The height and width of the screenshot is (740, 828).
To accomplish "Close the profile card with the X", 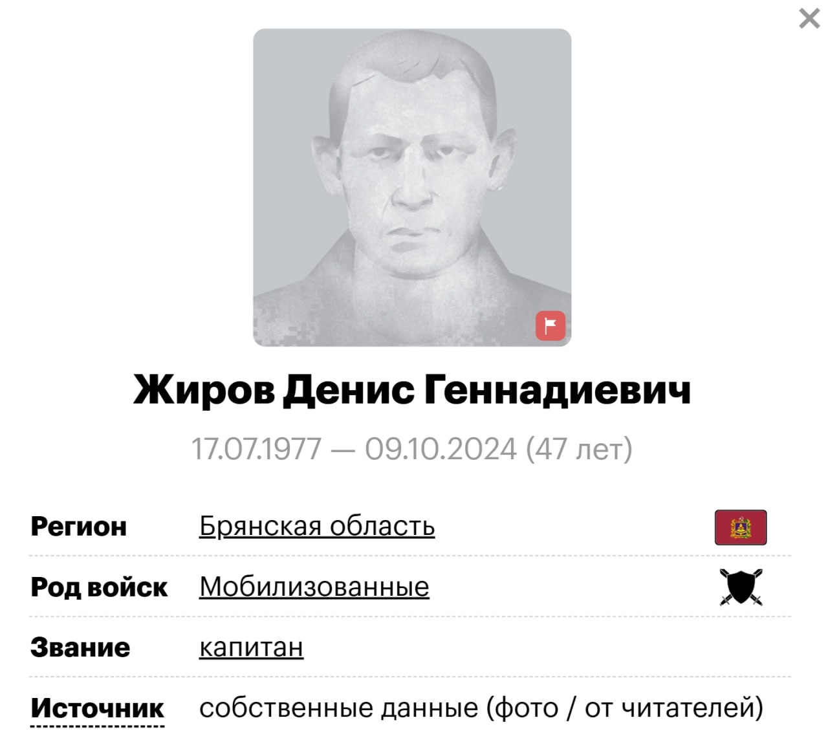I will tap(809, 19).
